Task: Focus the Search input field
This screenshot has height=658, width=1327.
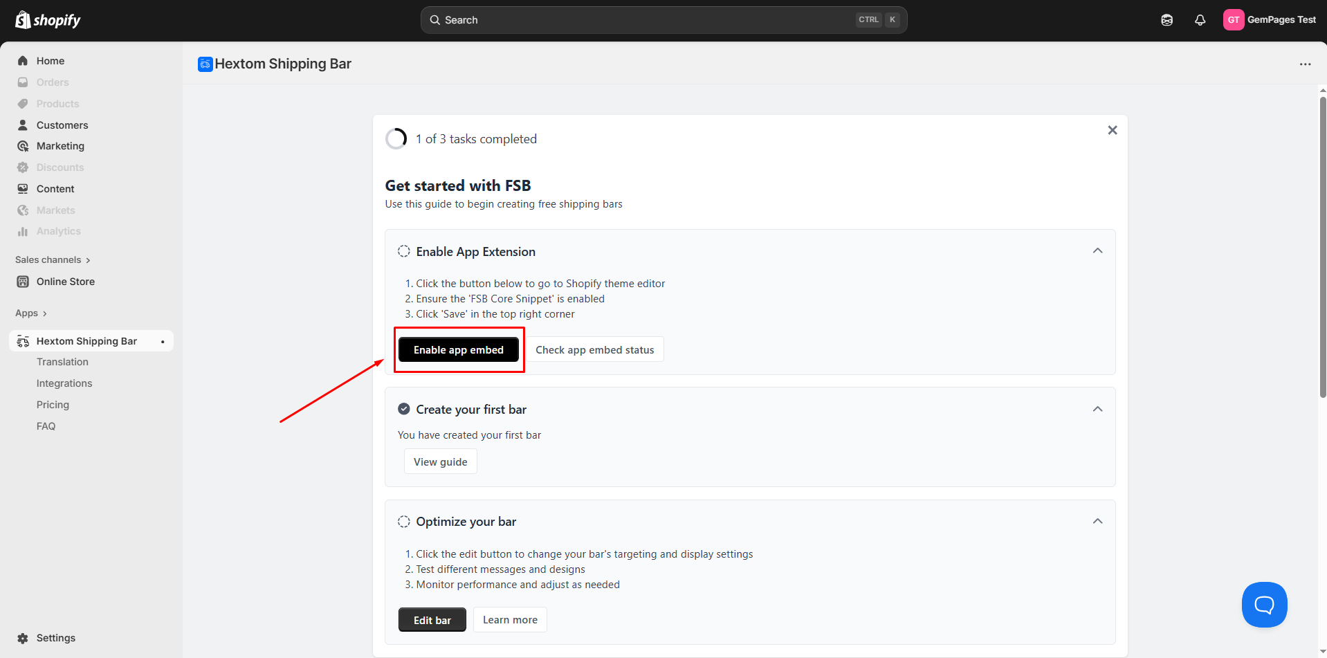Action: point(664,20)
